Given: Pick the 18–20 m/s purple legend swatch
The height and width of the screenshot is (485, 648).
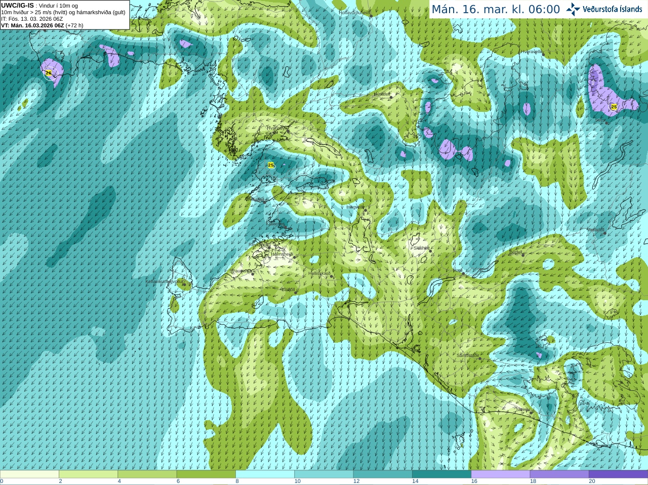Looking at the screenshot, I should tap(559, 474).
